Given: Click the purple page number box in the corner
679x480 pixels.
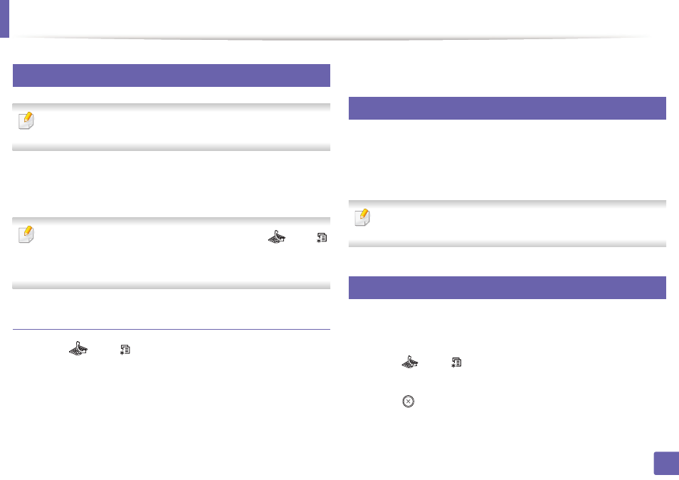Looking at the screenshot, I should pyautogui.click(x=666, y=464).
